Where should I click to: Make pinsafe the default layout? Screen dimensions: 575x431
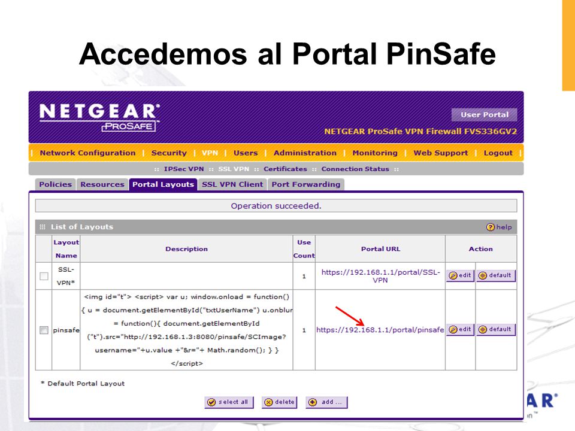[496, 329]
